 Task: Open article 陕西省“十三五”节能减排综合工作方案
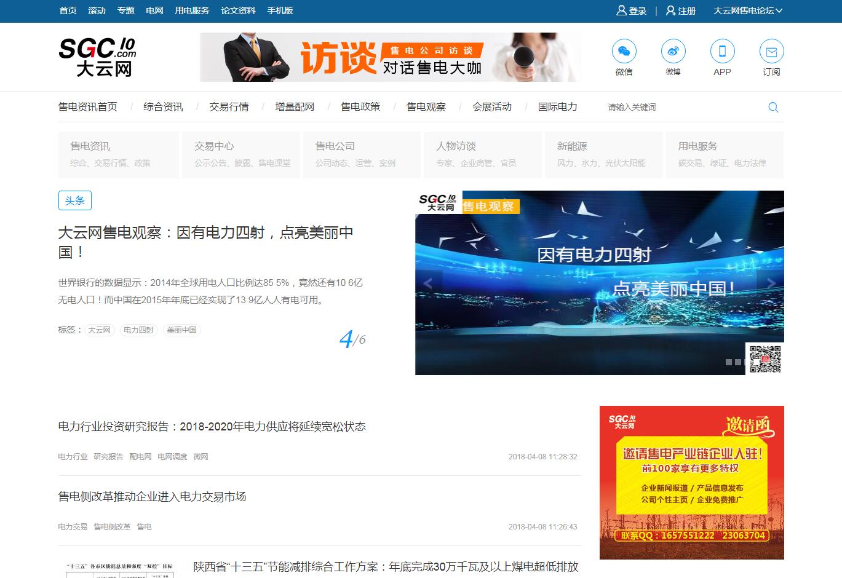pos(386,567)
